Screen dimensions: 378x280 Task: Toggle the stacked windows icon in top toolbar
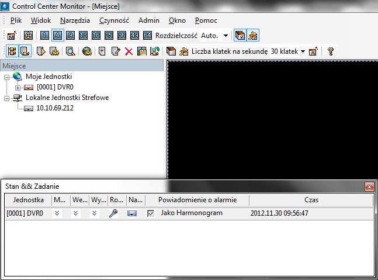click(240, 36)
